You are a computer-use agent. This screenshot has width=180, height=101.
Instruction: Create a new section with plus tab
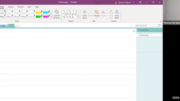(17, 26)
